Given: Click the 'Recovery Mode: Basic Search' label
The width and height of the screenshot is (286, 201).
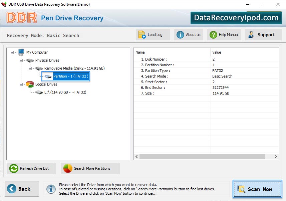Looking at the screenshot, I should pyautogui.click(x=43, y=35).
